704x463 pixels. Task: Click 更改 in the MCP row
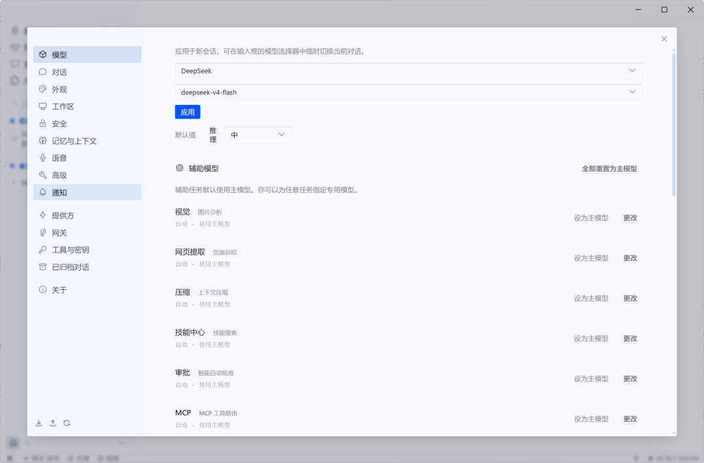click(630, 419)
